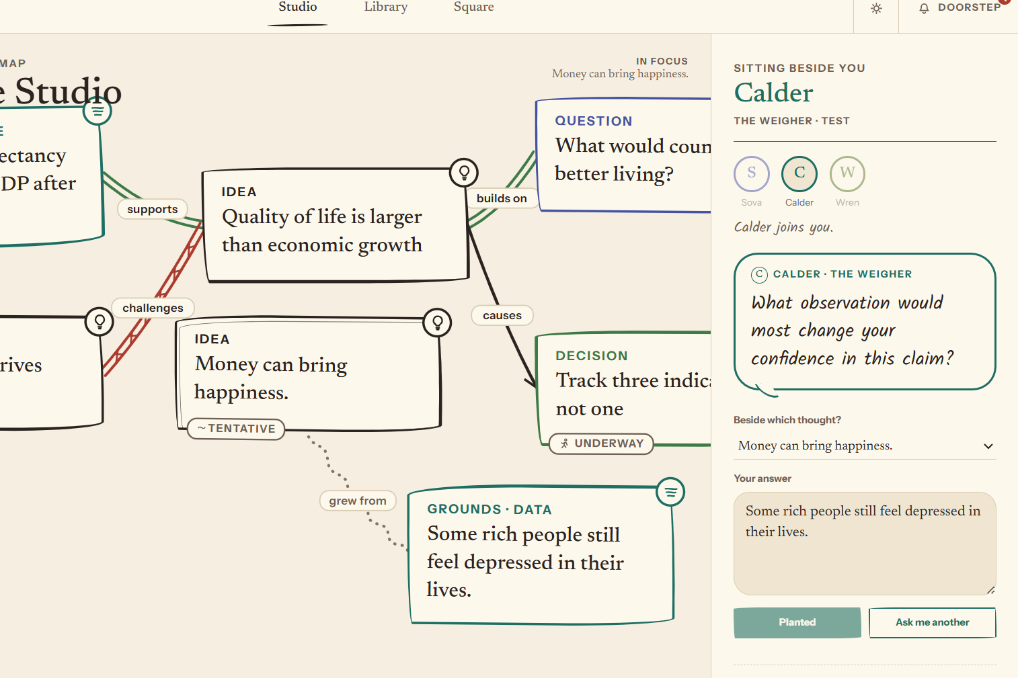Screen dimensions: 1018x678
Task: Click the 'grew from' connection label
Action: (x=358, y=501)
